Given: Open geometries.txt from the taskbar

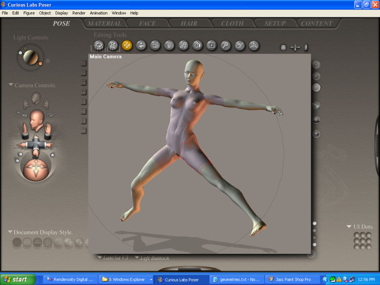Looking at the screenshot, I should pyautogui.click(x=236, y=280).
